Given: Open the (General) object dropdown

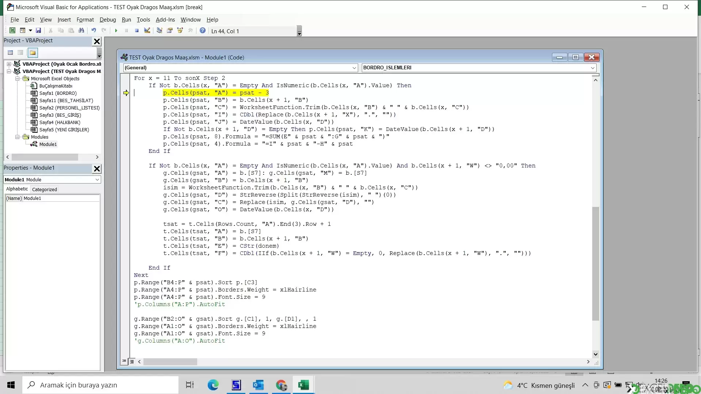Looking at the screenshot, I should click(354, 68).
